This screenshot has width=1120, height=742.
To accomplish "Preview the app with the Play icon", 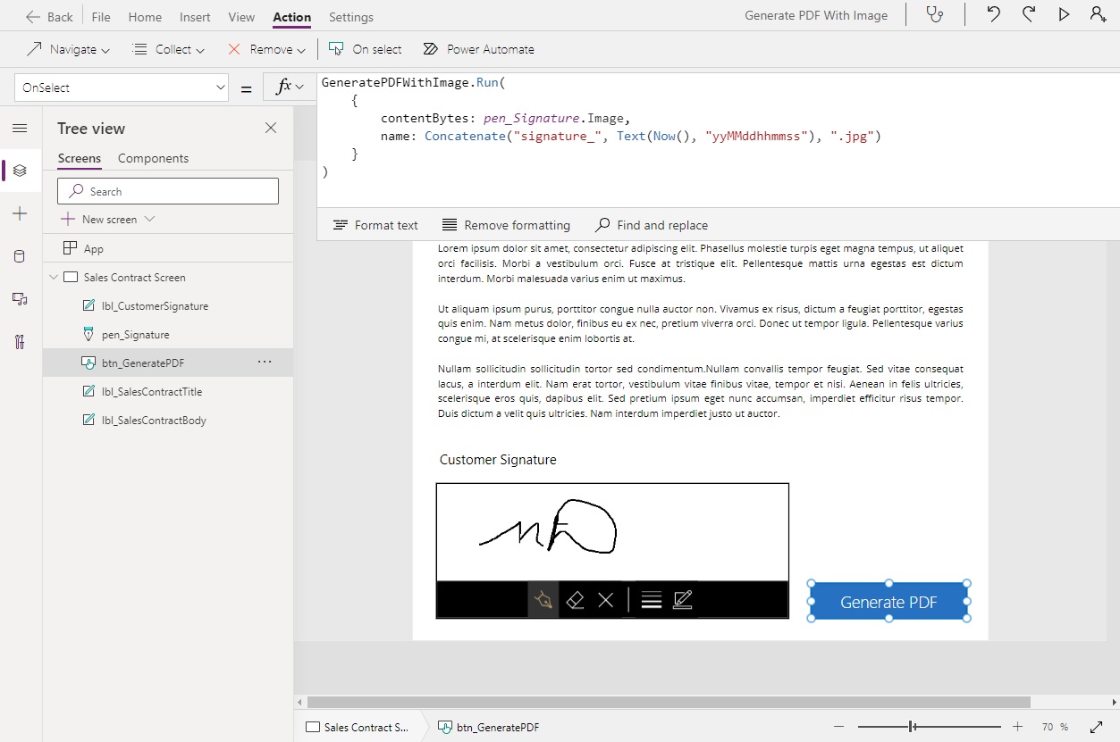I will coord(1064,15).
